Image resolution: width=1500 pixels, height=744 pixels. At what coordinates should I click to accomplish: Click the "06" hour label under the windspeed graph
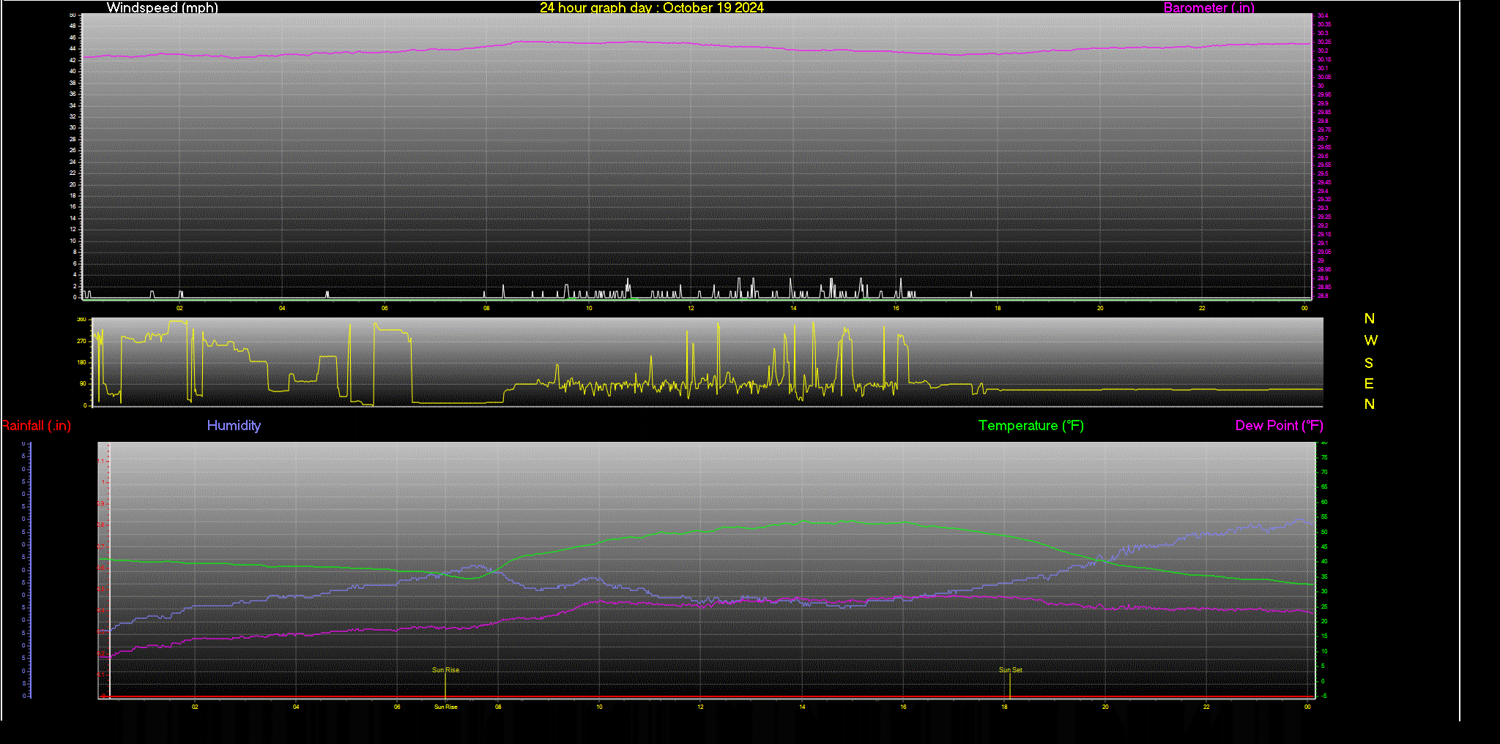[385, 308]
